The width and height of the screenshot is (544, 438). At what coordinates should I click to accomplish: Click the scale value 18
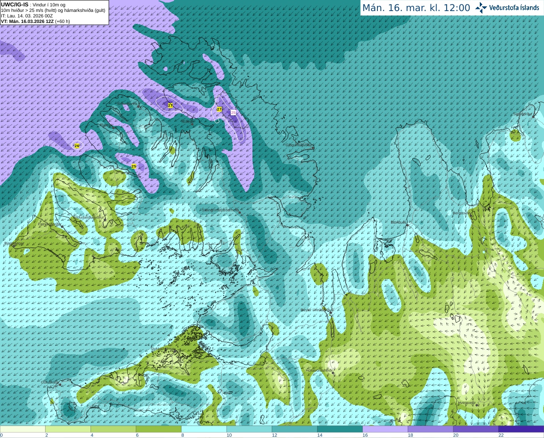[x=411, y=435]
